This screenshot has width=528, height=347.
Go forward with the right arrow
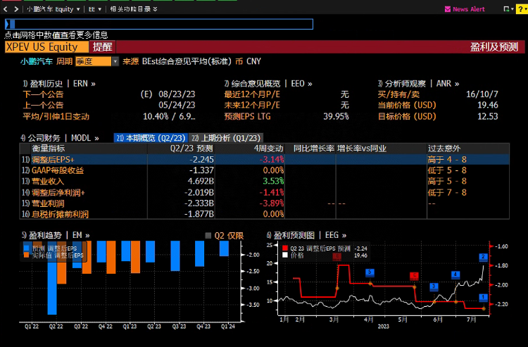coord(15,9)
